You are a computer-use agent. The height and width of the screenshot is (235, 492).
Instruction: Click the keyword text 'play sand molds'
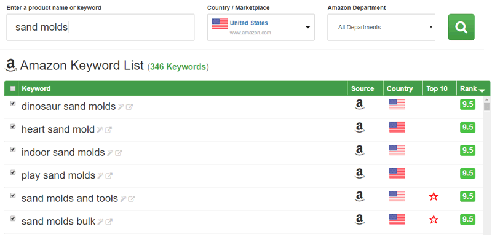pos(58,175)
